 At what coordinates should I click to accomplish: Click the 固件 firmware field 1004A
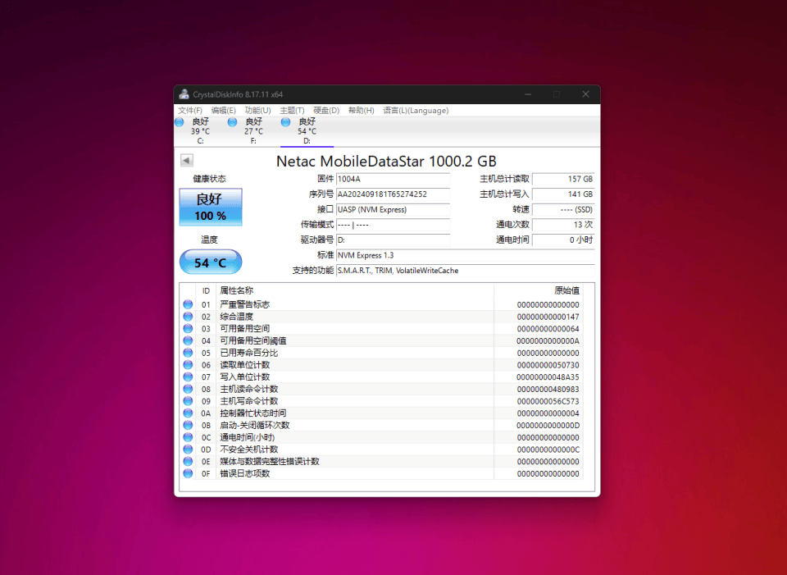click(393, 179)
